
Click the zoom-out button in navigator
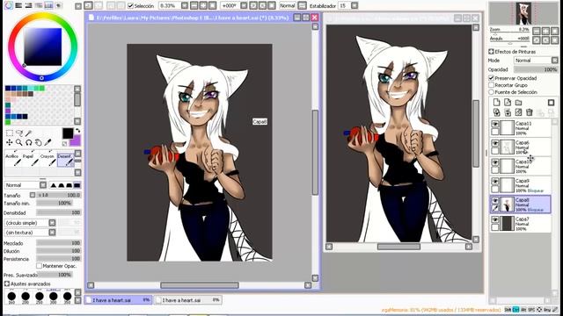(x=536, y=31)
